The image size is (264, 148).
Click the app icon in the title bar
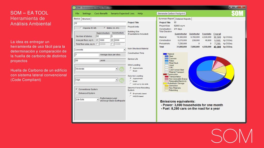[x=74, y=8]
